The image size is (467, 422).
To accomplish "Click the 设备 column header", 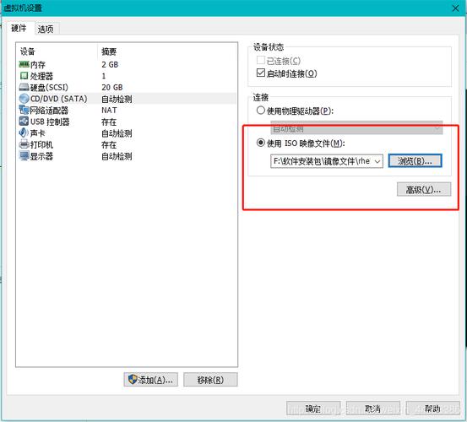I will [x=27, y=51].
